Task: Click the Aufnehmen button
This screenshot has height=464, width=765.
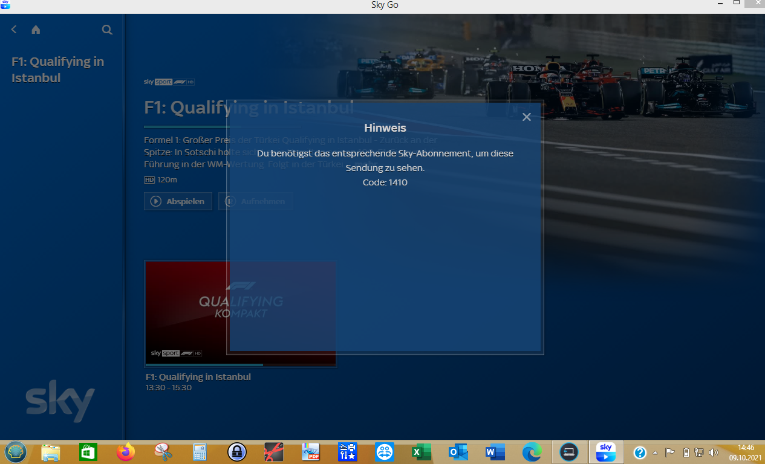Action: (x=255, y=201)
